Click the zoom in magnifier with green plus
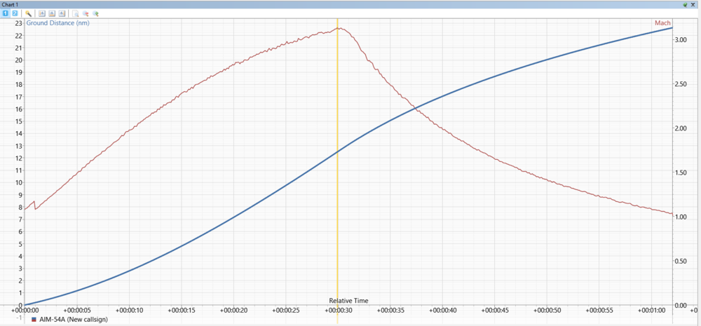 click(x=95, y=13)
